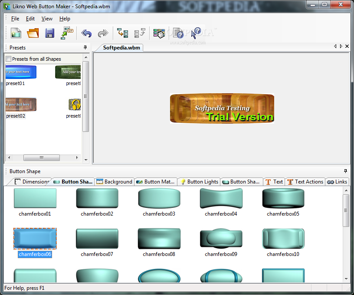Open the File menu
The width and height of the screenshot is (354, 295).
15,19
